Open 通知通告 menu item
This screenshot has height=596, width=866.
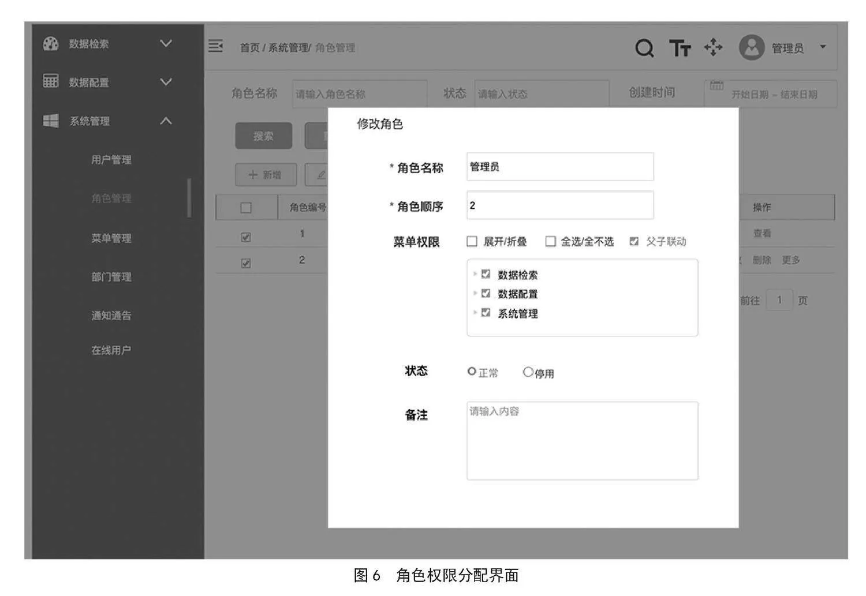[111, 316]
